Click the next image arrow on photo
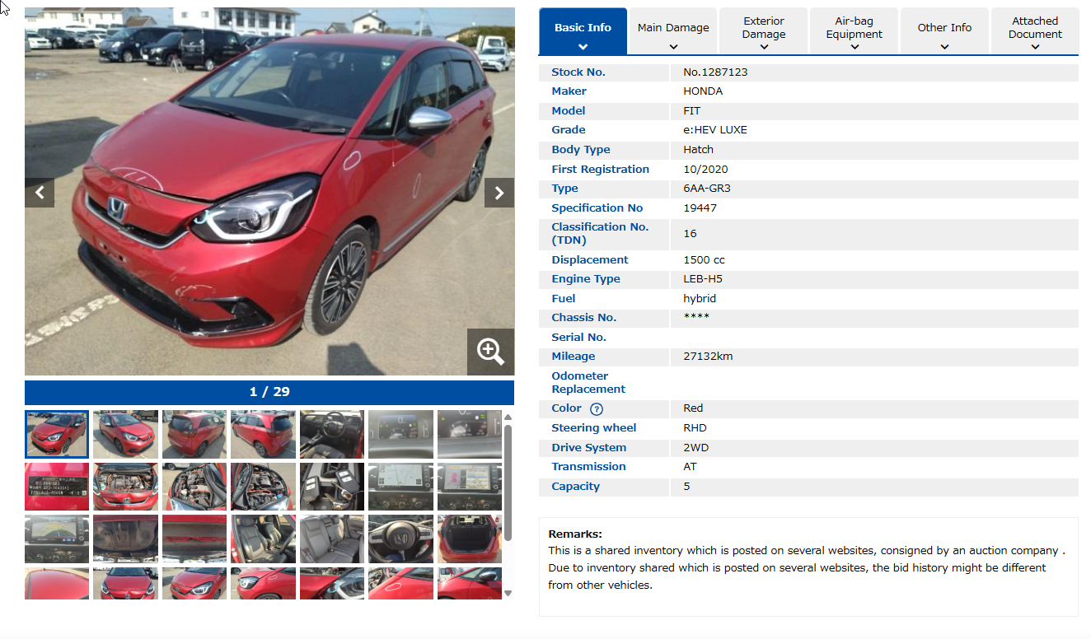 [x=499, y=193]
